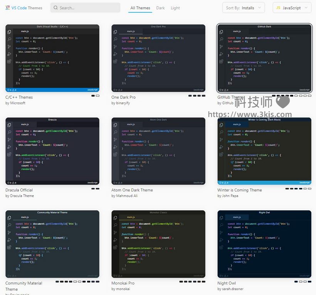The height and width of the screenshot is (295, 316).
Task: Click chevron arrow on the Sort By dropdown
Action: 260,8
